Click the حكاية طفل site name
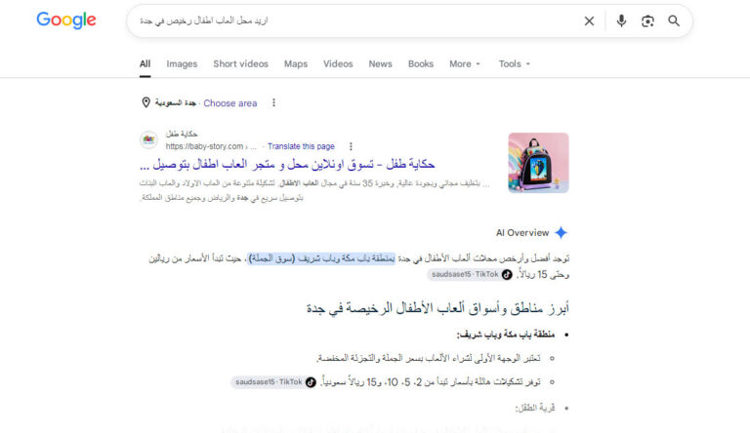 [182, 134]
